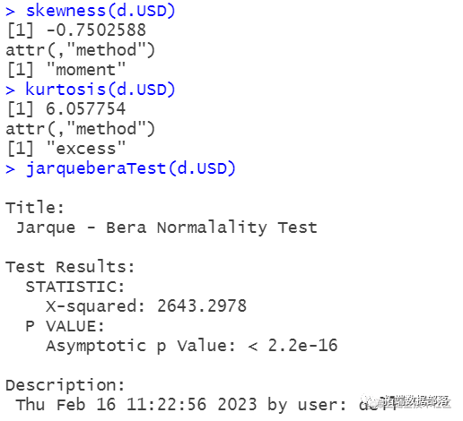Click the kurtosis(d.USD) command line
This screenshot has width=463, height=421.
click(91, 90)
